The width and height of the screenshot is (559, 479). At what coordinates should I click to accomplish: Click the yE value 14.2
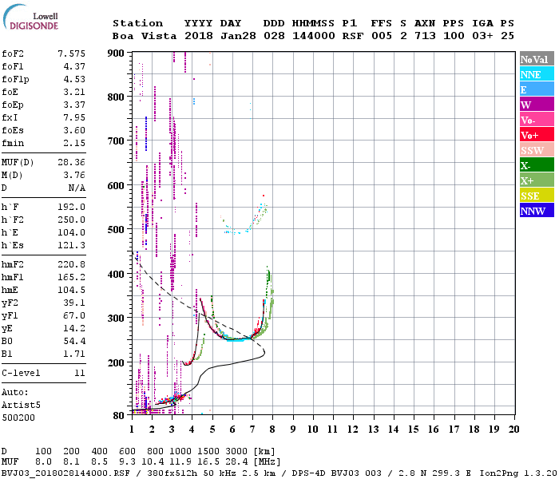click(74, 329)
